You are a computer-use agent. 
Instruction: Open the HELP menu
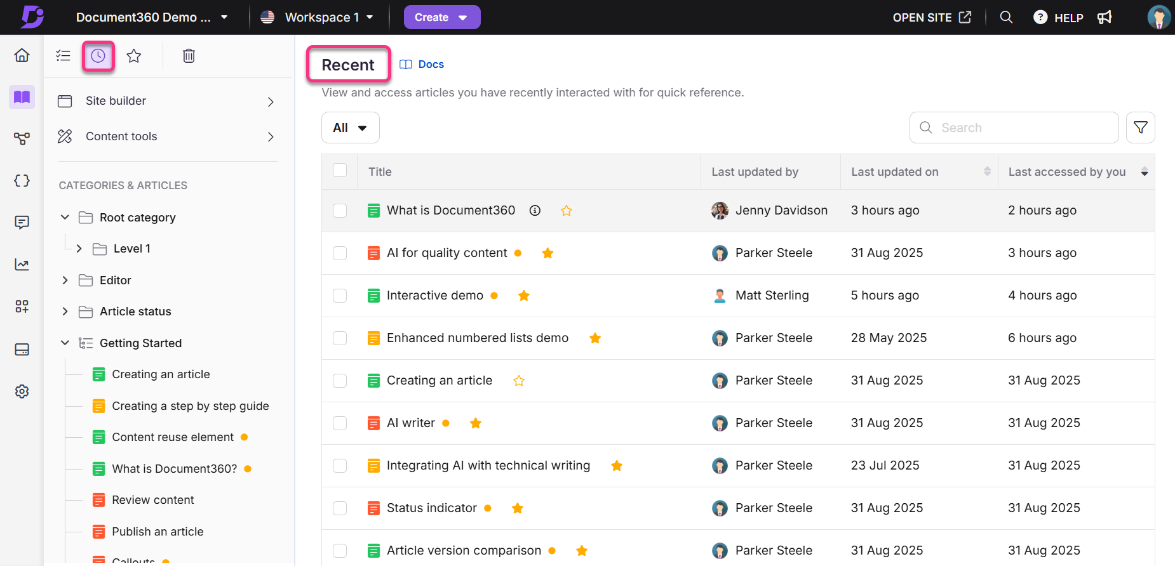tap(1058, 17)
